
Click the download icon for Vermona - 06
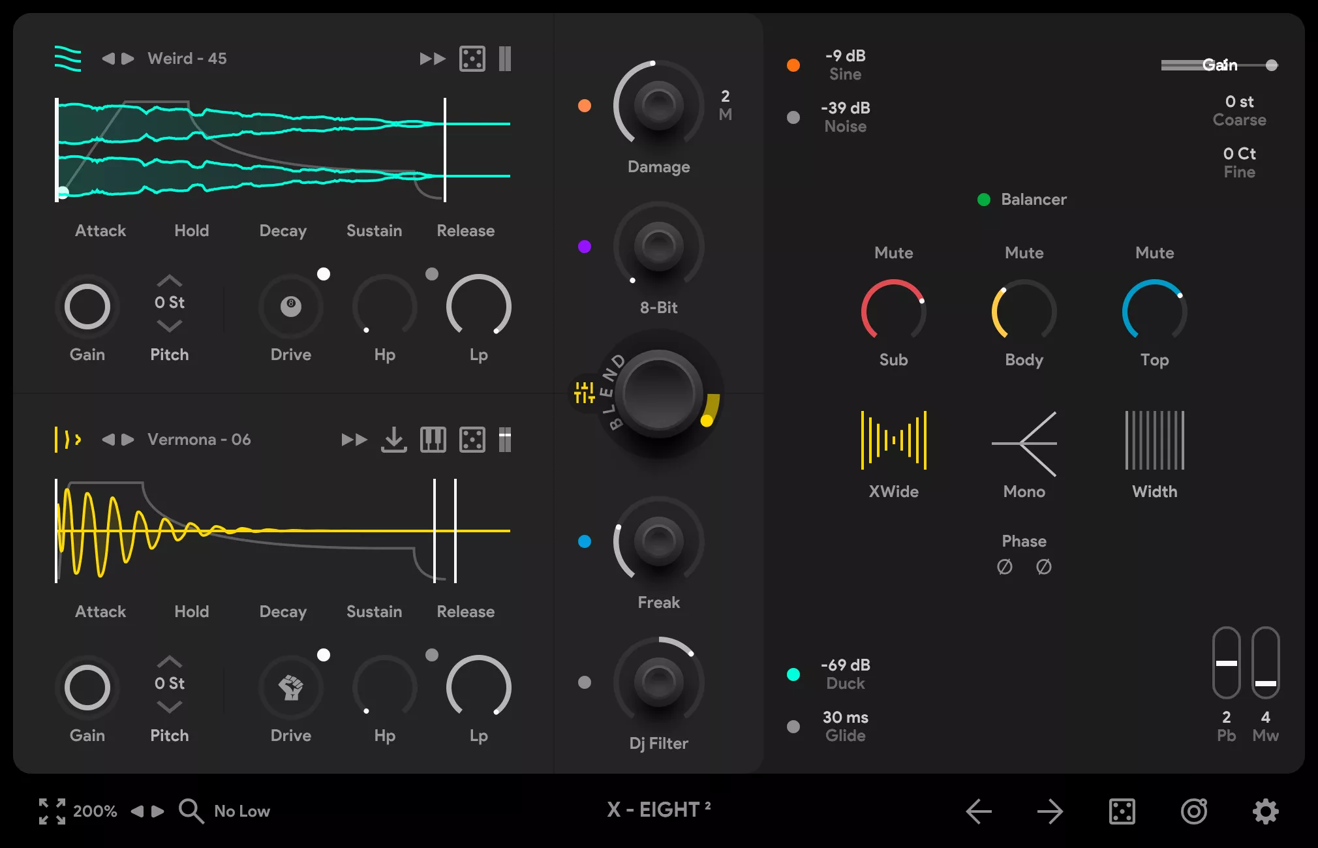(393, 439)
